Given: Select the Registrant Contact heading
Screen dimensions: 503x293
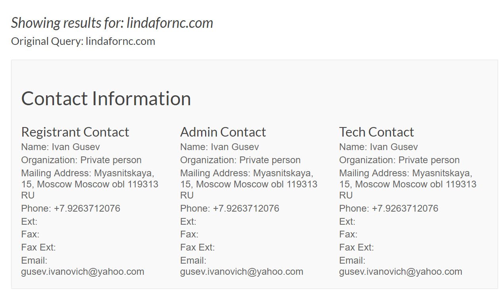Looking at the screenshot, I should pyautogui.click(x=75, y=132).
